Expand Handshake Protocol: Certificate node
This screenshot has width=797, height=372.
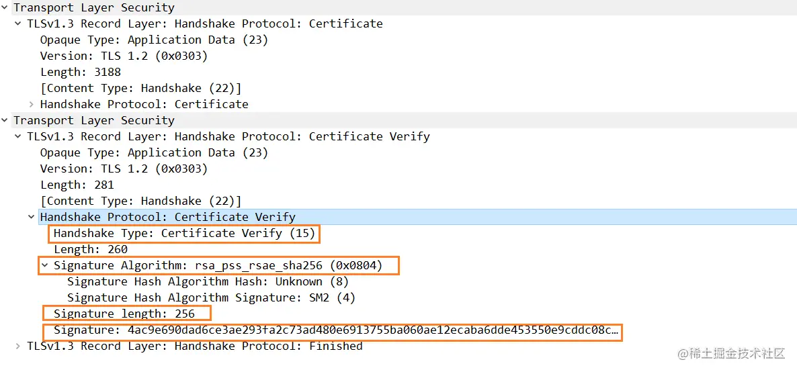coord(32,105)
